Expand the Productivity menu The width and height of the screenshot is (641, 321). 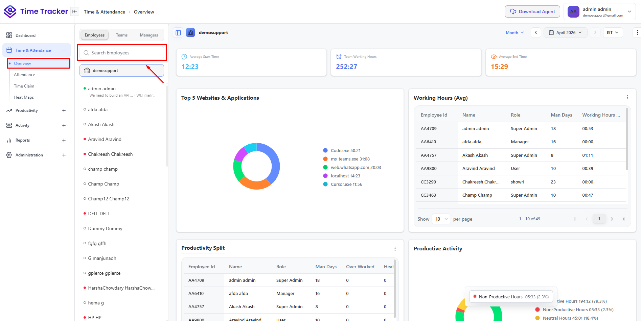point(64,110)
